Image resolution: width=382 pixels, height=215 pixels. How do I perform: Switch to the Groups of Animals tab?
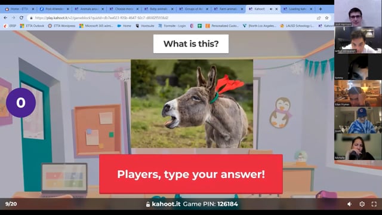coord(193,9)
